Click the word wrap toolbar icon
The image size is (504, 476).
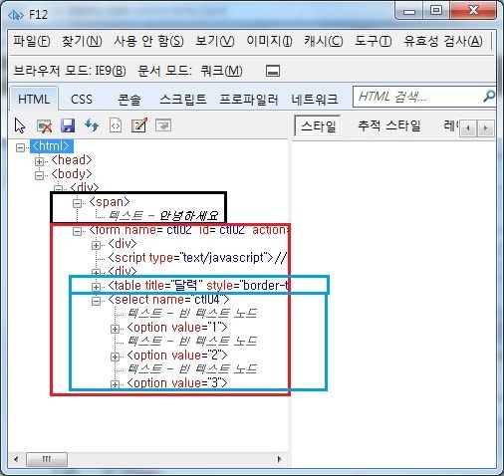[163, 125]
